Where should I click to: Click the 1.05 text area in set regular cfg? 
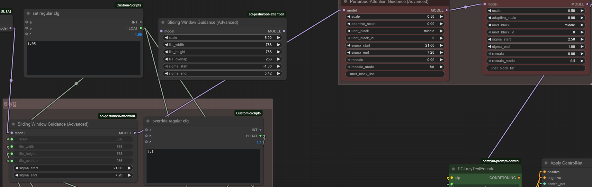pos(84,58)
